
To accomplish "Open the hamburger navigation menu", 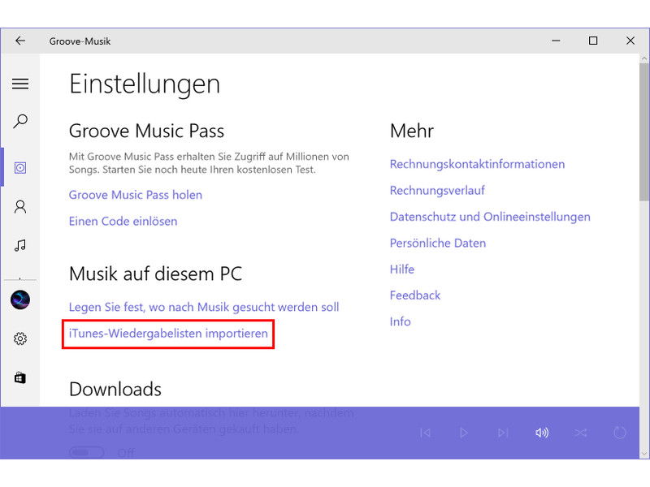I will 20,84.
